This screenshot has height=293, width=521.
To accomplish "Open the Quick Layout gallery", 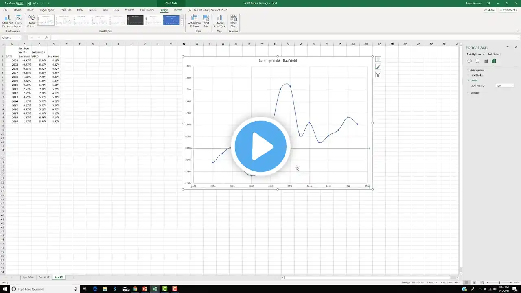I will [18, 21].
